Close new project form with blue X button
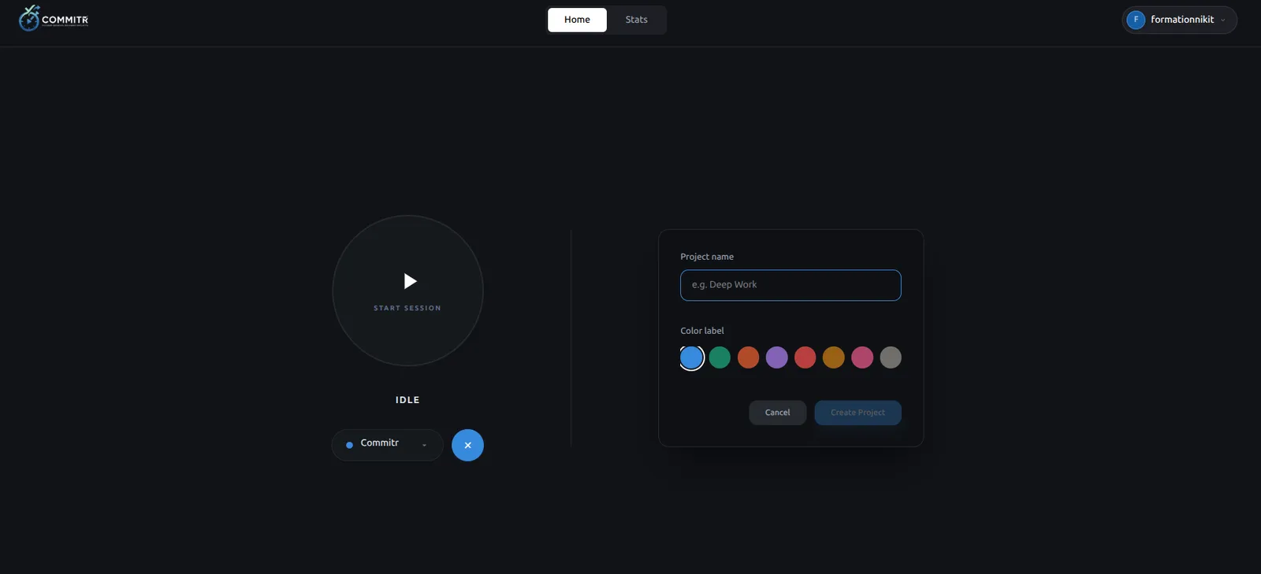The height and width of the screenshot is (574, 1261). [x=467, y=445]
